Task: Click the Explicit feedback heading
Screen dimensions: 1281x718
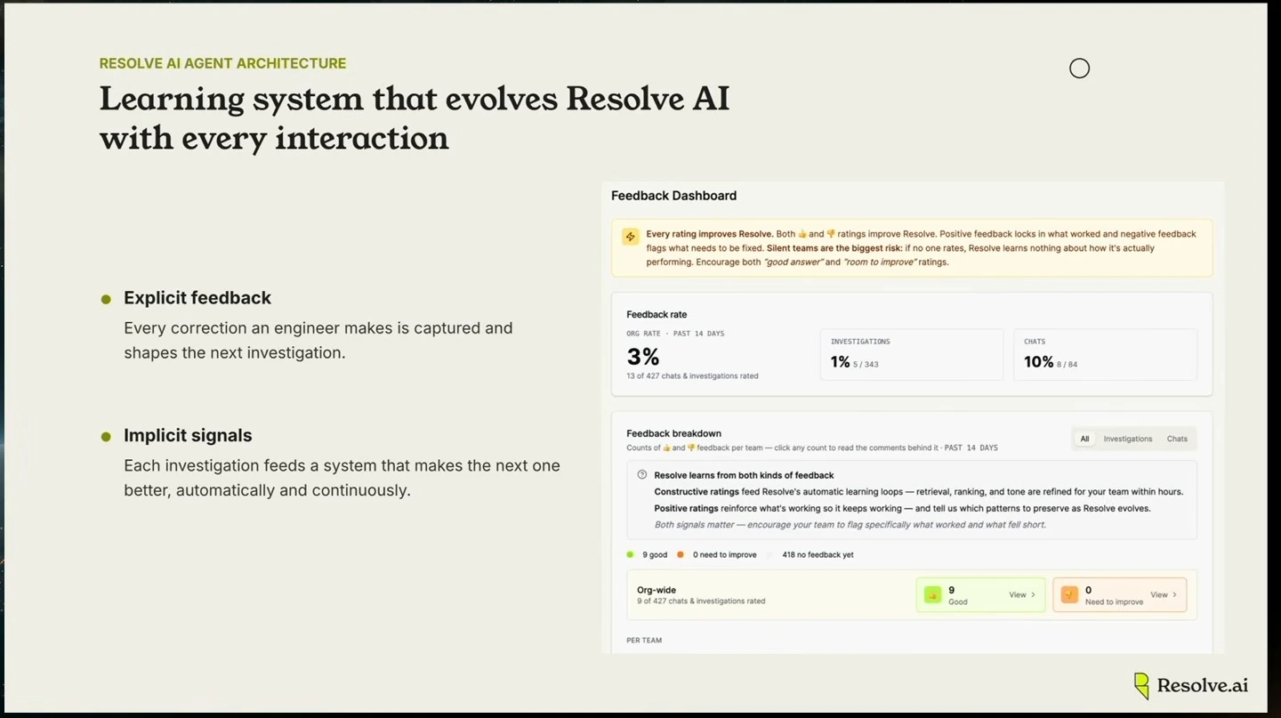Action: tap(197, 298)
